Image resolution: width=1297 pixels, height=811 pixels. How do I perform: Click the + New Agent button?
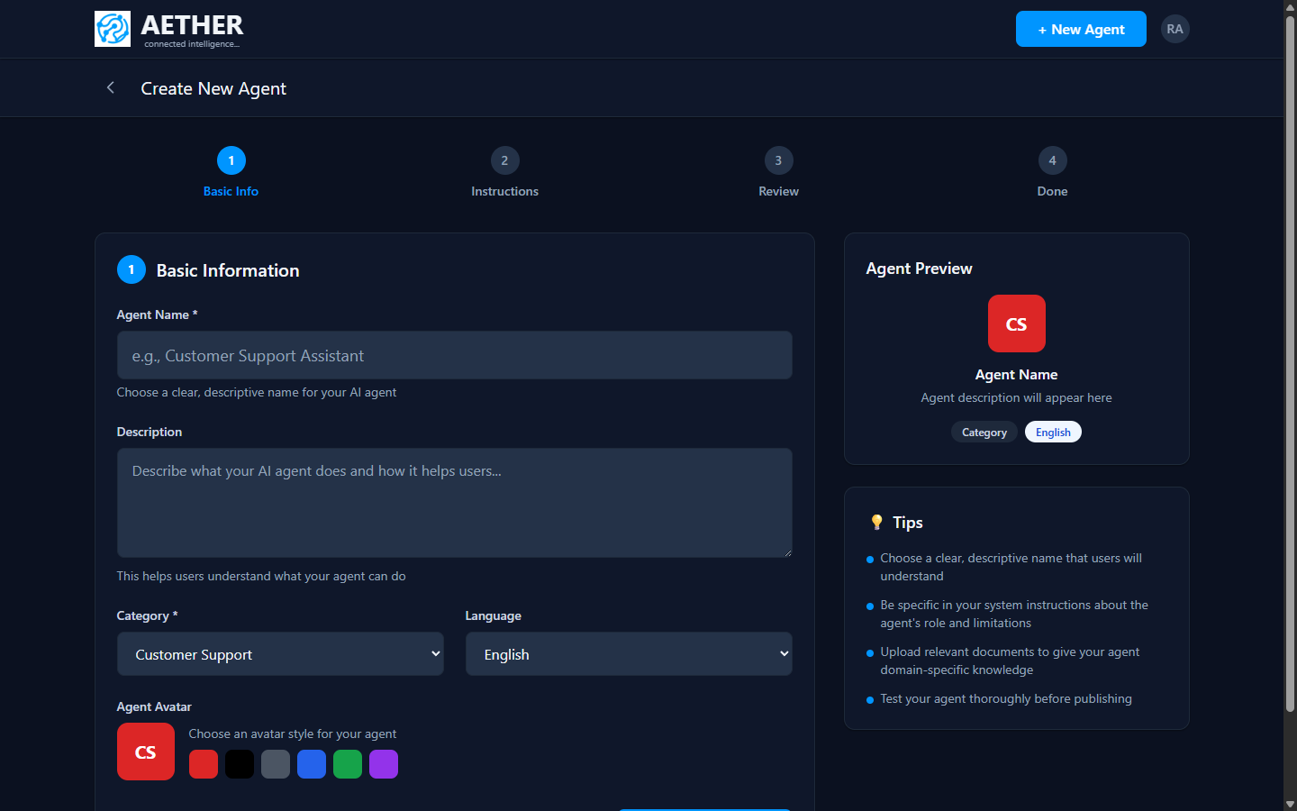[x=1081, y=29]
